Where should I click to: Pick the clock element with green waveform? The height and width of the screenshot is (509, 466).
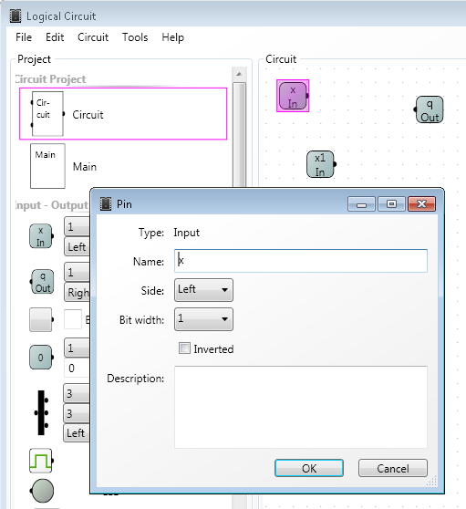coord(41,461)
